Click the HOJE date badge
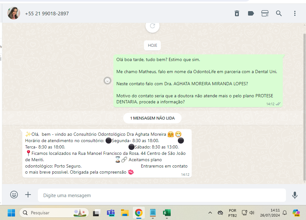Viewport: 306px width, 220px height. coord(153,45)
